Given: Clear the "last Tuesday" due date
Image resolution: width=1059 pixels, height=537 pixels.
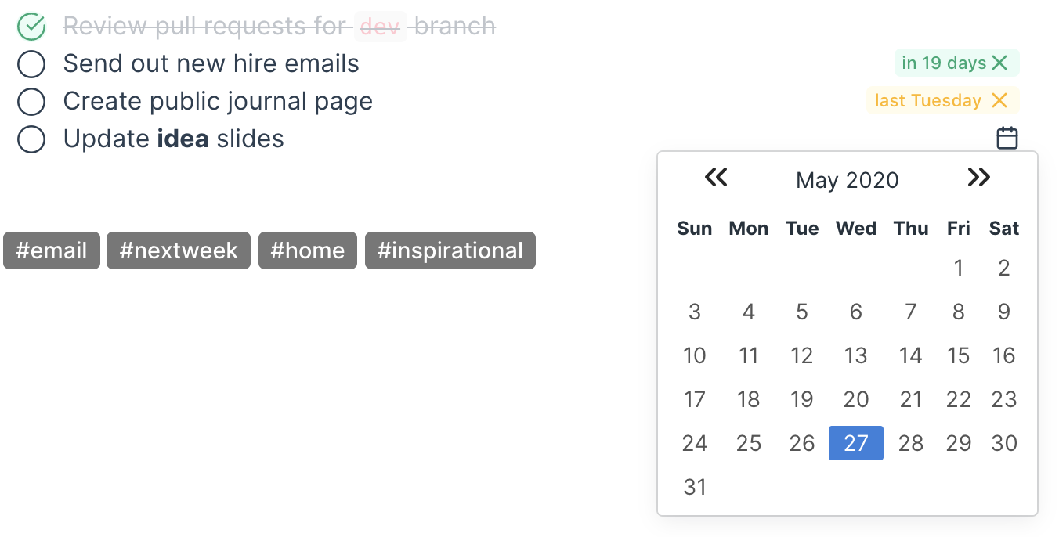Looking at the screenshot, I should (x=999, y=101).
